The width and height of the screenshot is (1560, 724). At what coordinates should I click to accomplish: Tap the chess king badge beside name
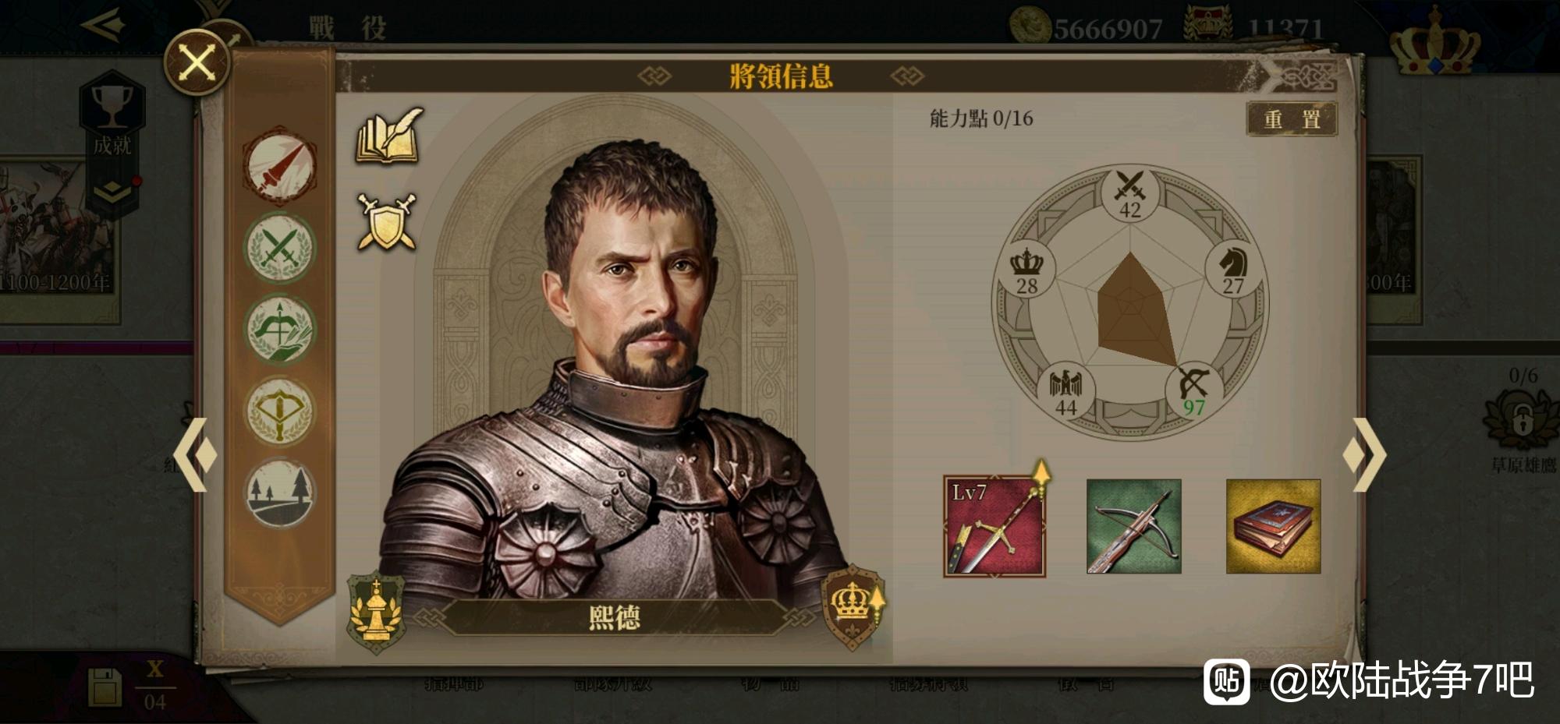tap(375, 611)
